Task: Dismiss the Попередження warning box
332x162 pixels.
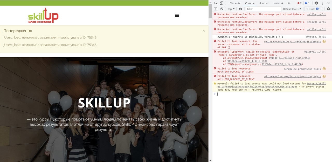Action: (x=204, y=31)
